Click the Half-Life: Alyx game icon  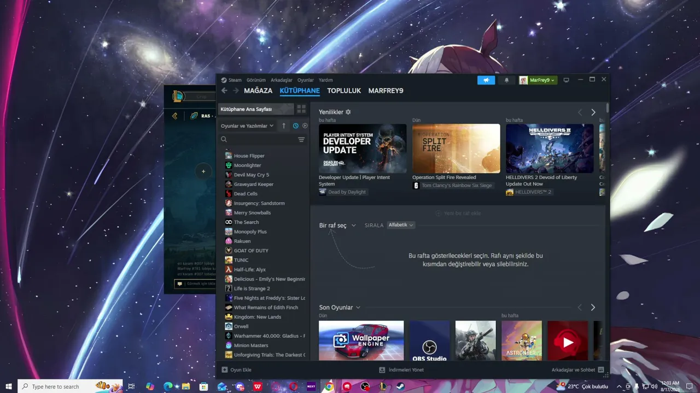229,270
